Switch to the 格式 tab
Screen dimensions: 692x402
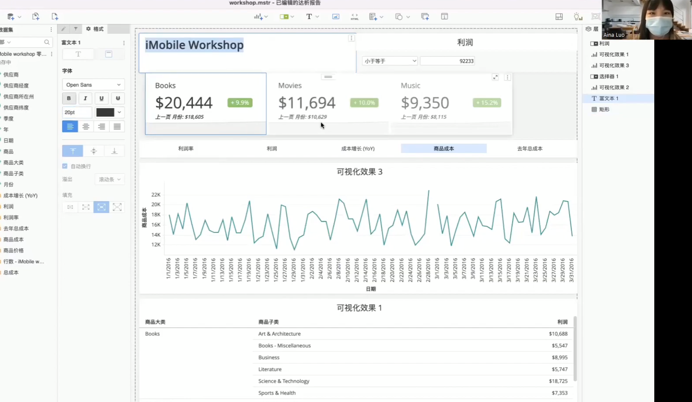(95, 29)
